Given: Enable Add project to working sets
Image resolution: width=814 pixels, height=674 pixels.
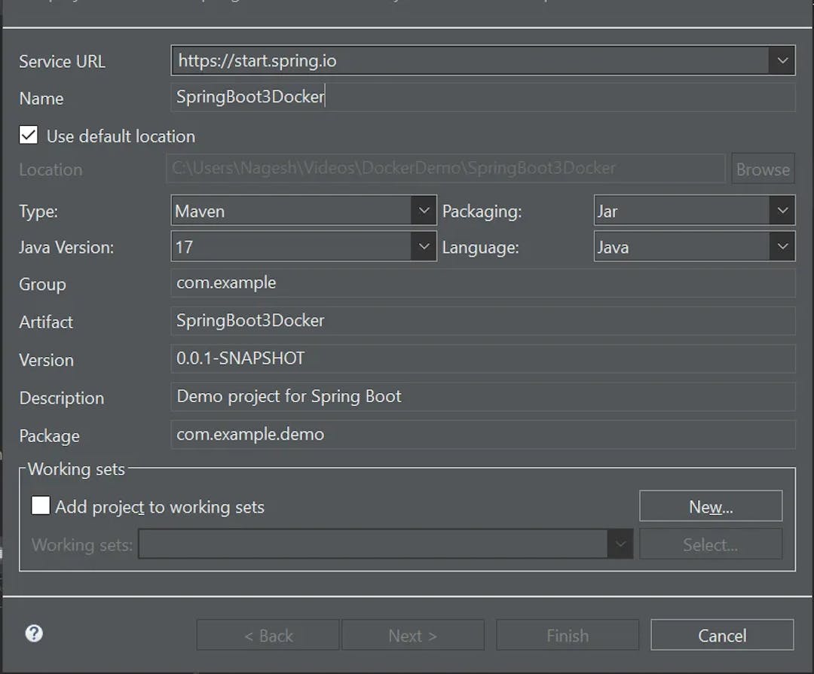Looking at the screenshot, I should point(41,505).
